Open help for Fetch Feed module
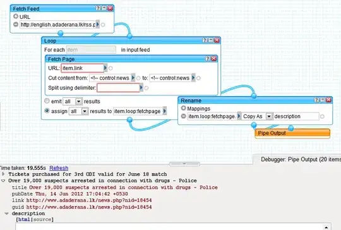 point(98,8)
